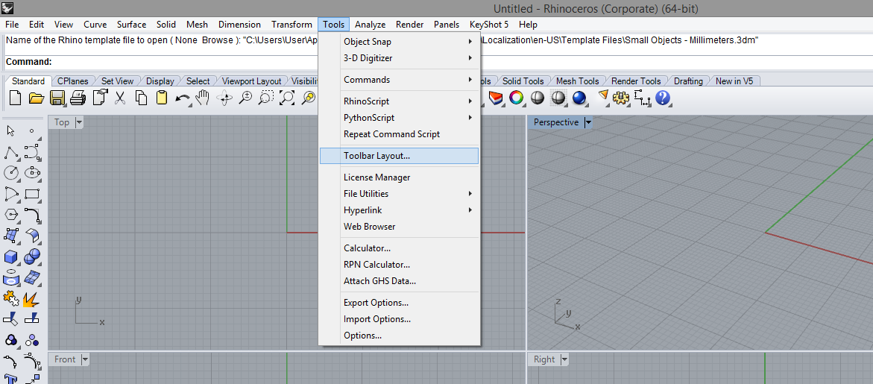Expand the File Utilities submenu
873x384 pixels.
click(399, 194)
